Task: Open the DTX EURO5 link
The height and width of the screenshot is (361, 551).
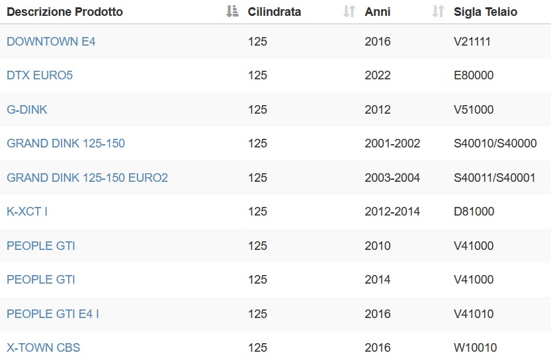Action: pos(40,75)
